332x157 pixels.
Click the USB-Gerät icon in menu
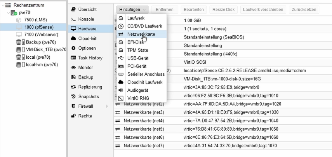point(121,58)
